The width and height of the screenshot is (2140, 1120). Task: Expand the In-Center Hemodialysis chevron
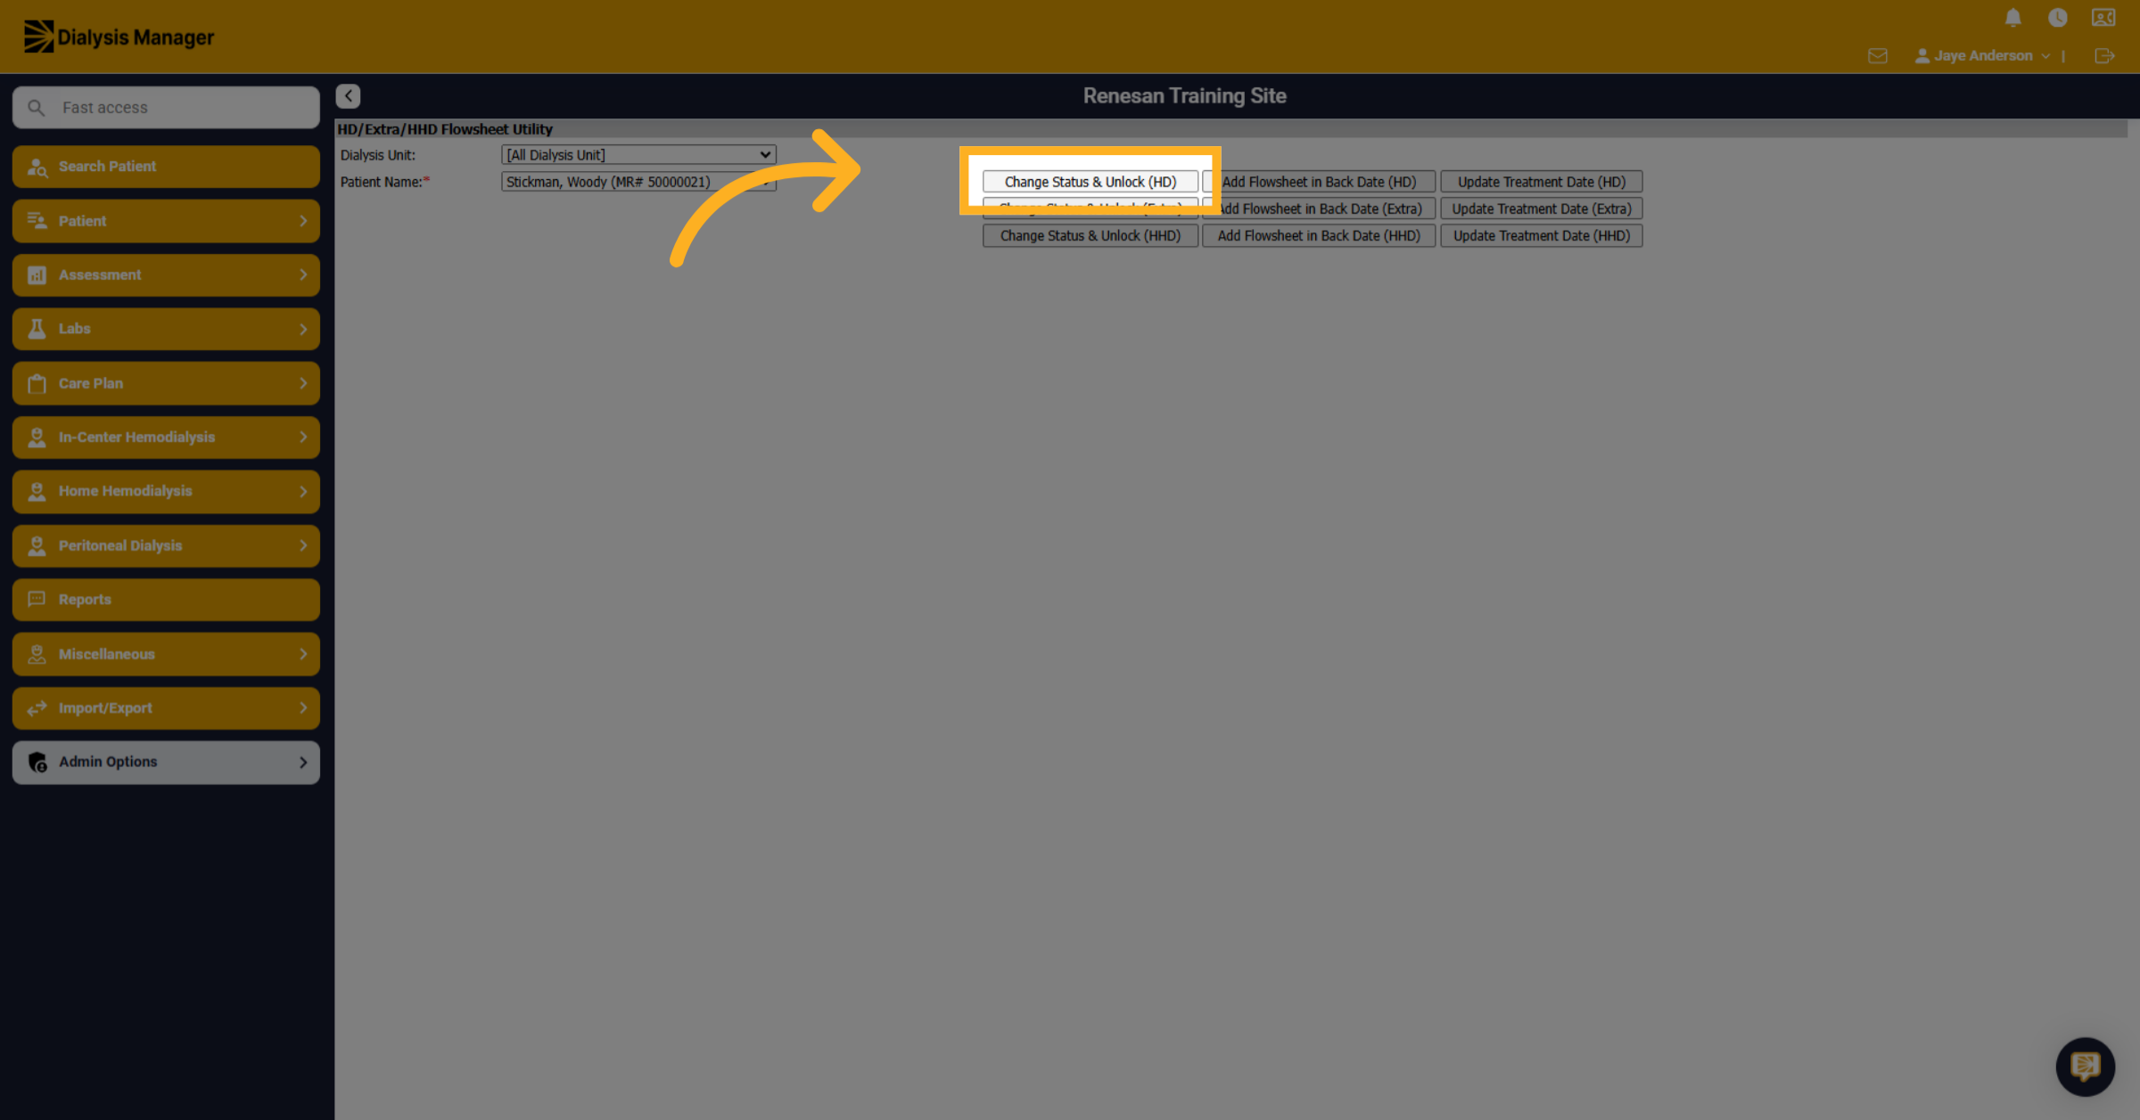[303, 437]
